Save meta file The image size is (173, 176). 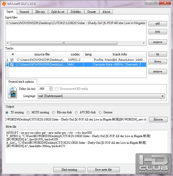[x=103, y=170]
